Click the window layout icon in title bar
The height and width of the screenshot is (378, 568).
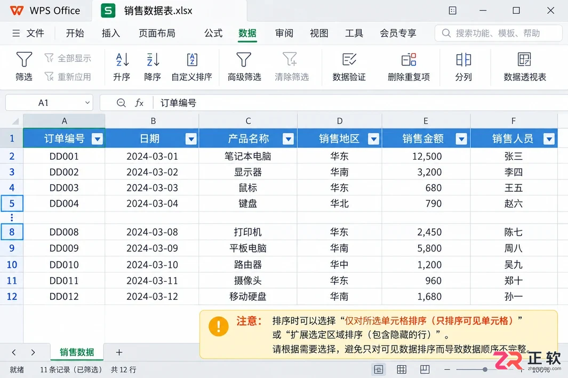point(452,11)
